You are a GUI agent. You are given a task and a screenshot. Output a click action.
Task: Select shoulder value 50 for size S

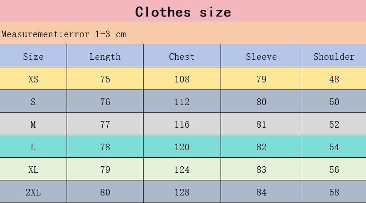(334, 102)
